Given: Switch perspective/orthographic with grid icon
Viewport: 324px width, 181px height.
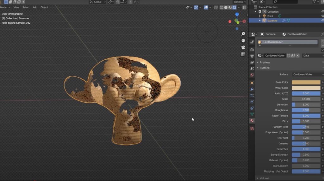Looking at the screenshot, I should pyautogui.click(x=243, y=54).
